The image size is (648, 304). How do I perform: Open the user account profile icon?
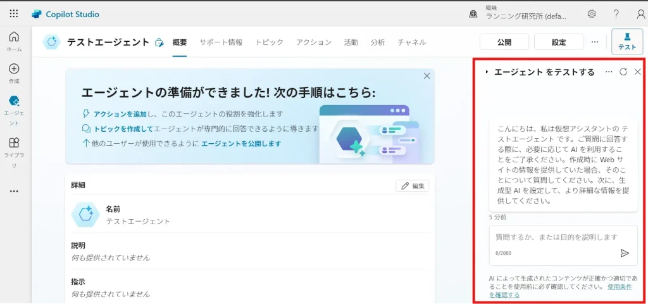click(640, 14)
